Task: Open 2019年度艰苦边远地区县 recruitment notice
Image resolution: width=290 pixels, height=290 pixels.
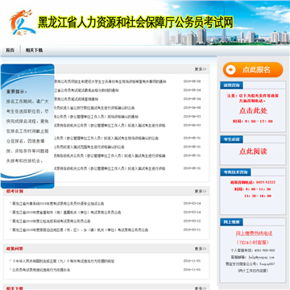Action: [x=80, y=230]
